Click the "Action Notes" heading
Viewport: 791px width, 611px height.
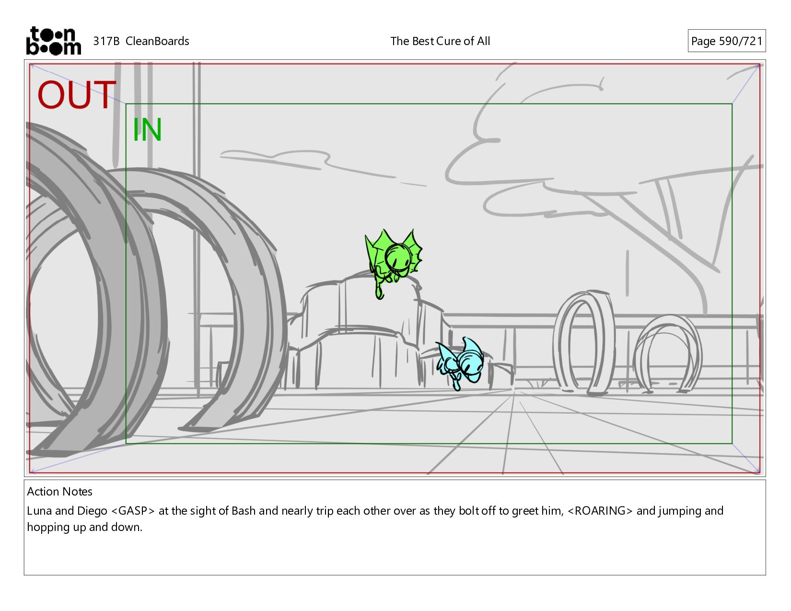pyautogui.click(x=59, y=492)
